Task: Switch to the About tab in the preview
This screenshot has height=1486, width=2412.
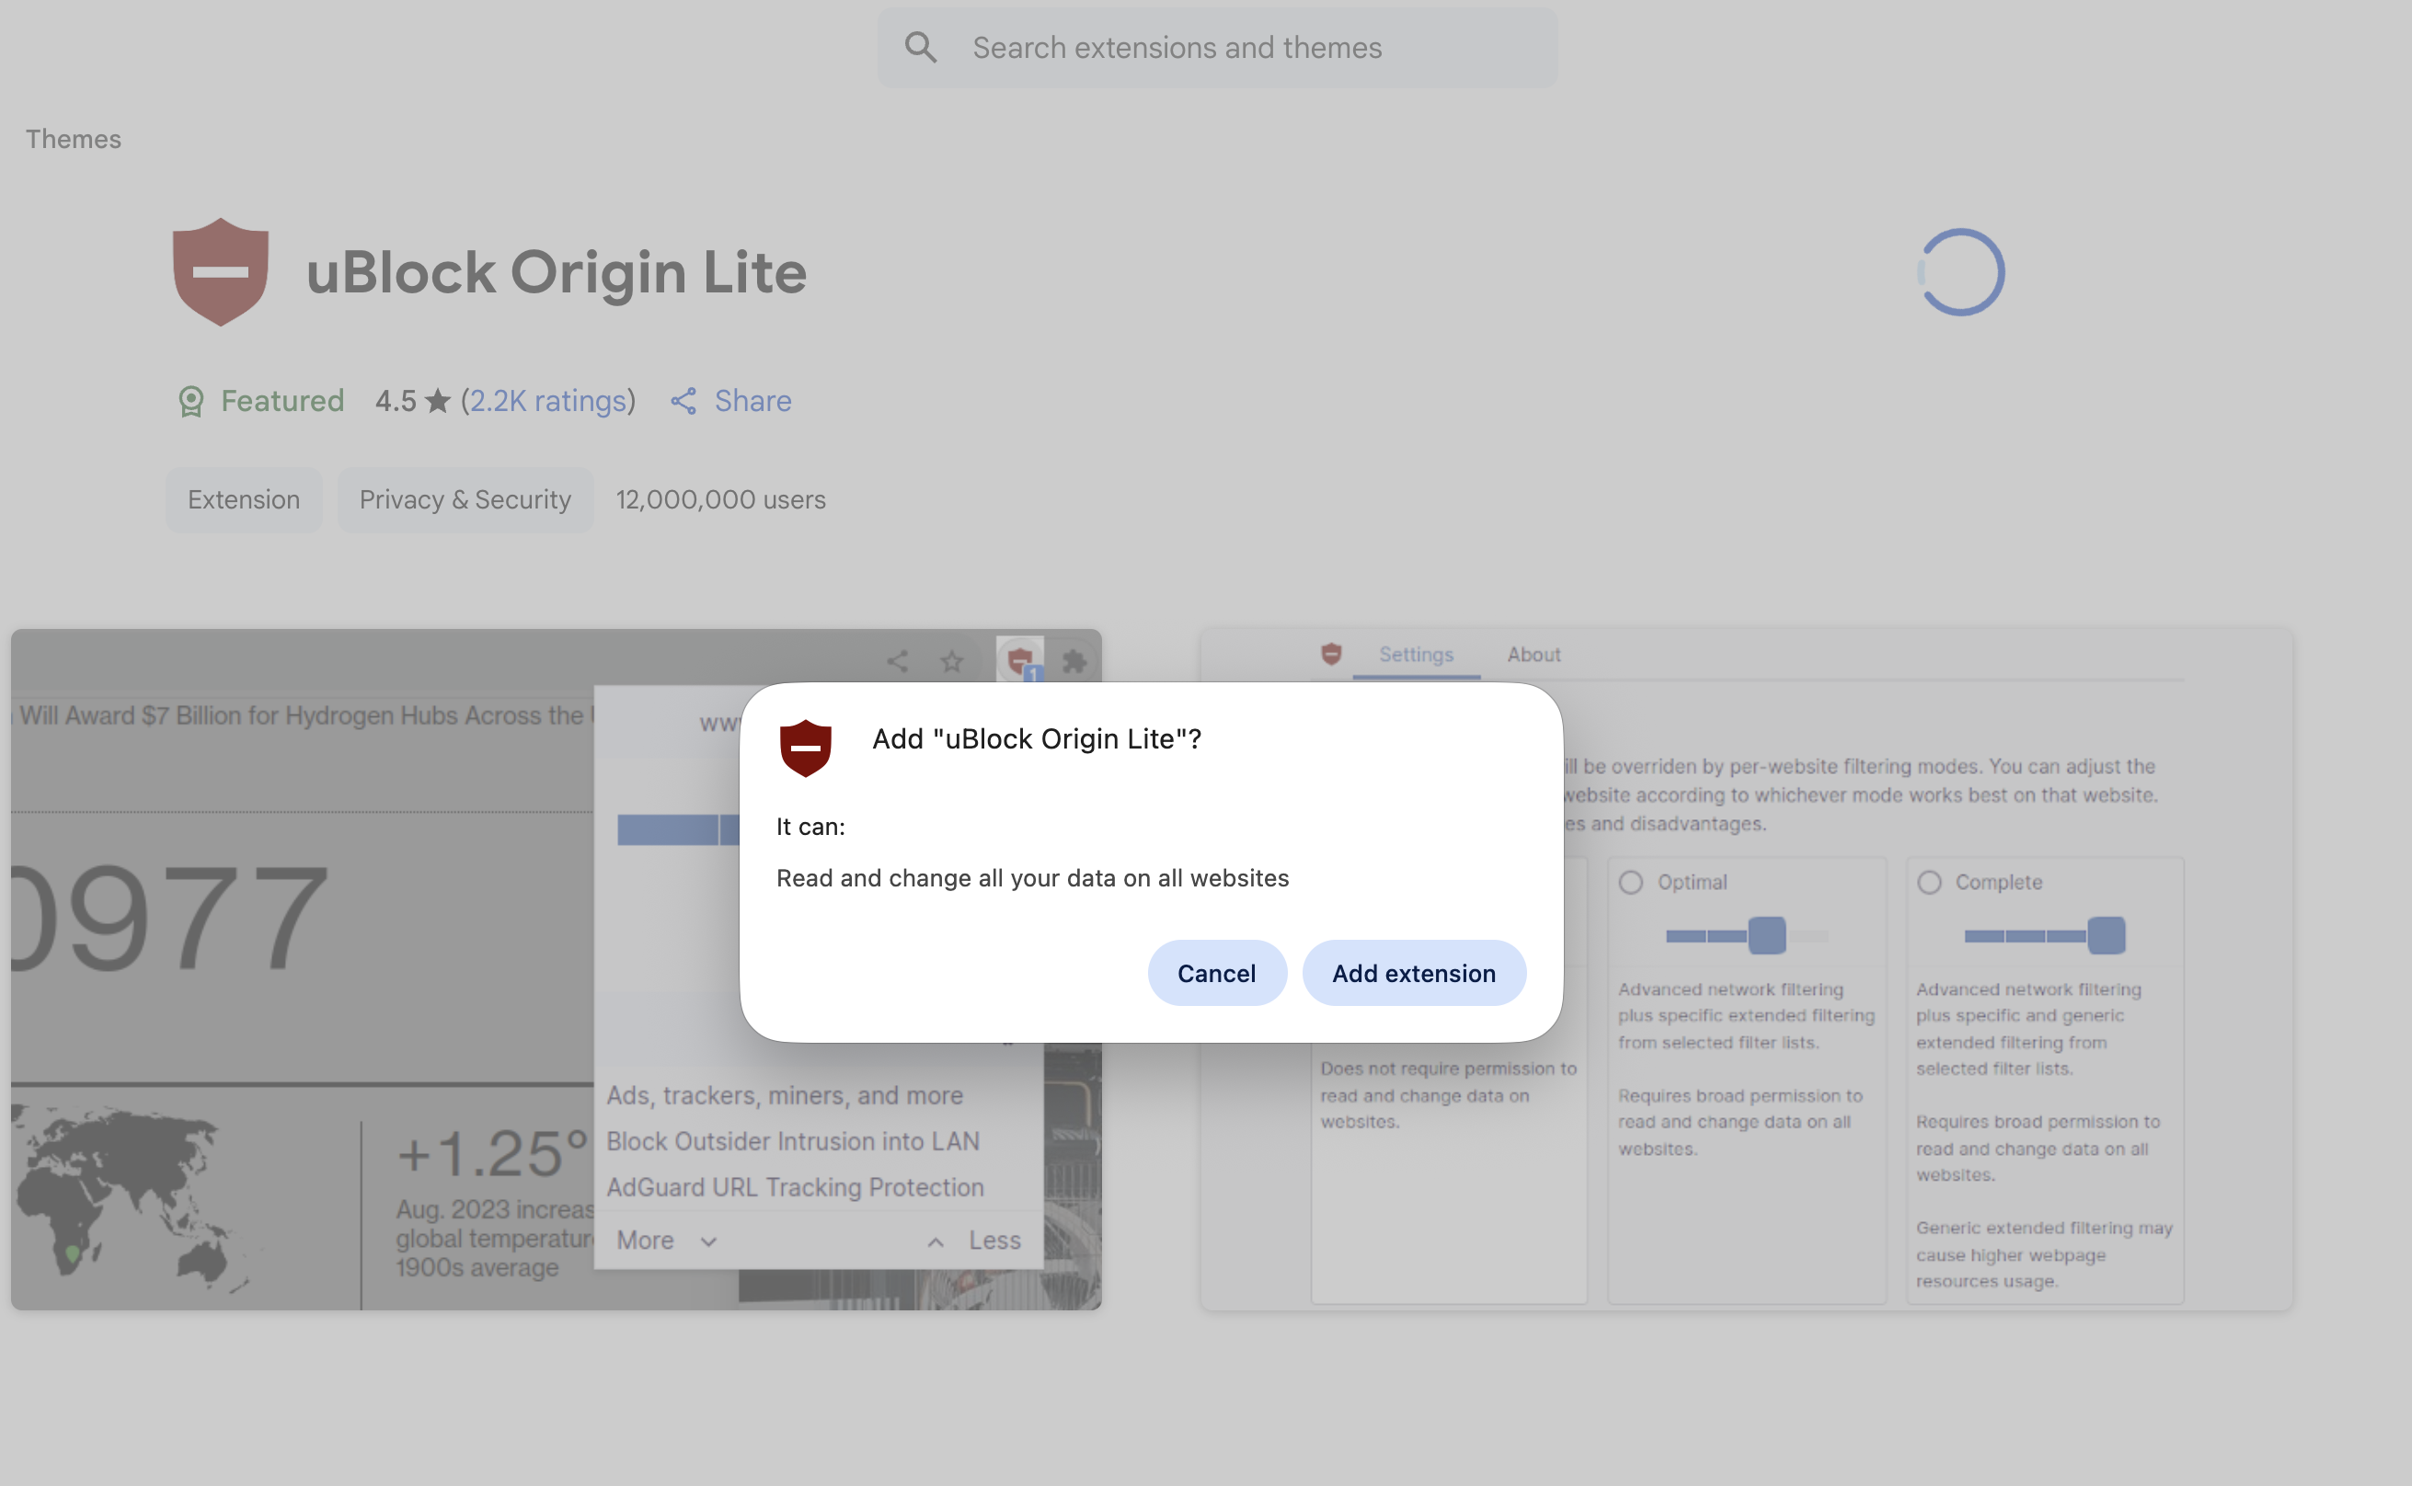Action: tap(1533, 655)
